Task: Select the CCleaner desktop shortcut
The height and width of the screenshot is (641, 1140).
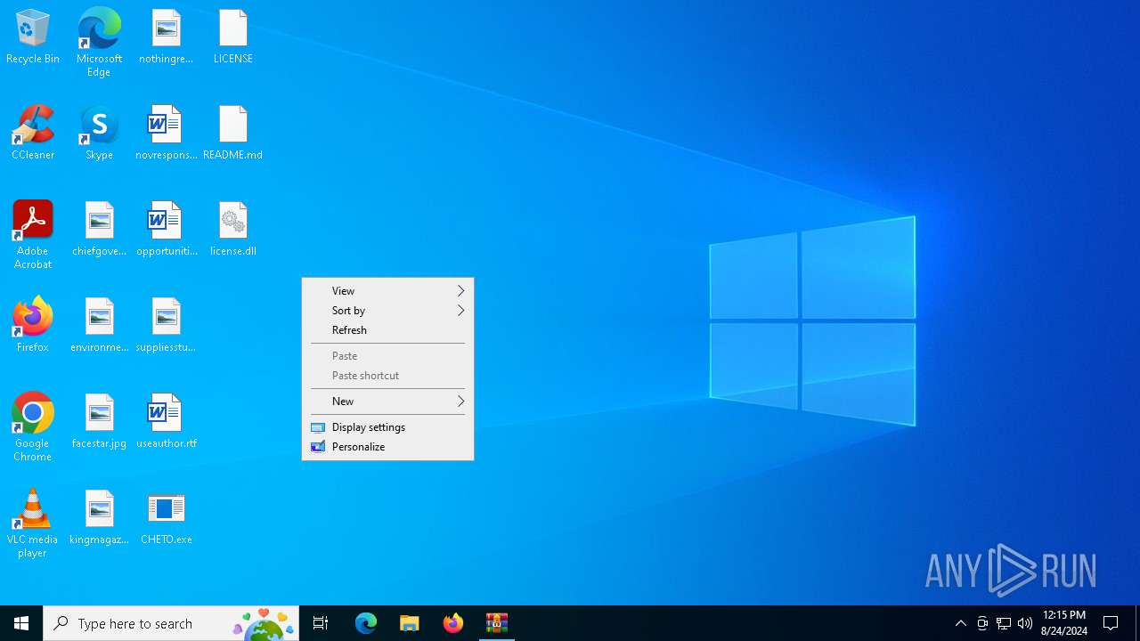Action: coord(33,134)
